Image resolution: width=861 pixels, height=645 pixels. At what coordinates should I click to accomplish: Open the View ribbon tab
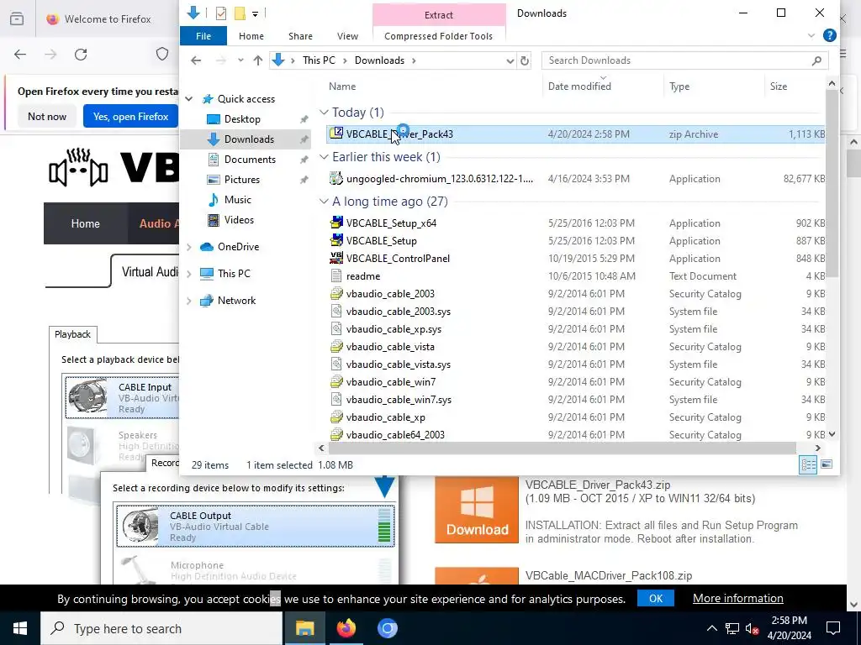click(347, 36)
